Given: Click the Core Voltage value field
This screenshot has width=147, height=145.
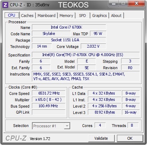Looking at the screenshot, I should click(x=93, y=46).
